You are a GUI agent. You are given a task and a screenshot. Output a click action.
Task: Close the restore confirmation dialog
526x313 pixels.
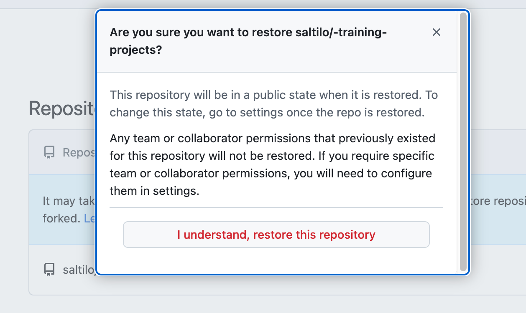(x=437, y=32)
